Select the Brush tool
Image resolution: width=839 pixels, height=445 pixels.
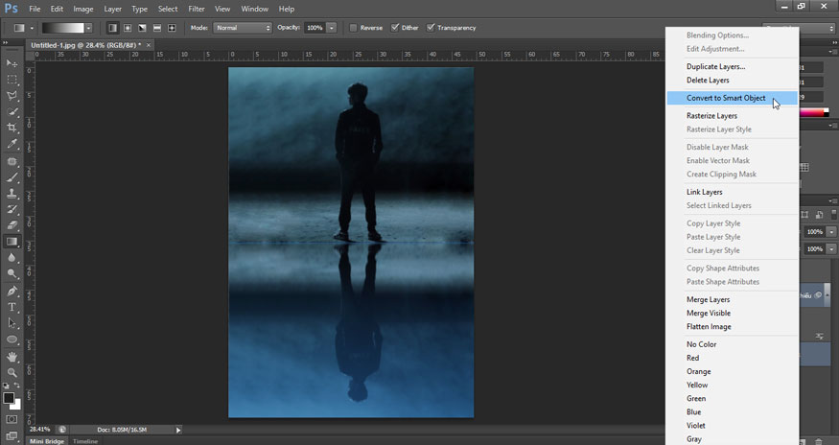click(x=12, y=177)
